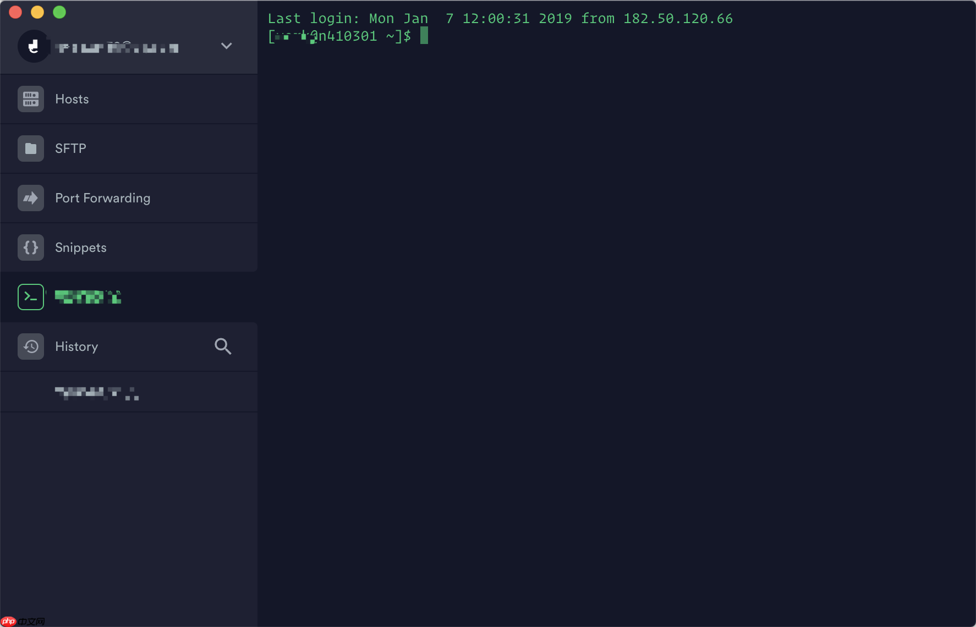Focus the terminal command prompt cursor

(424, 36)
